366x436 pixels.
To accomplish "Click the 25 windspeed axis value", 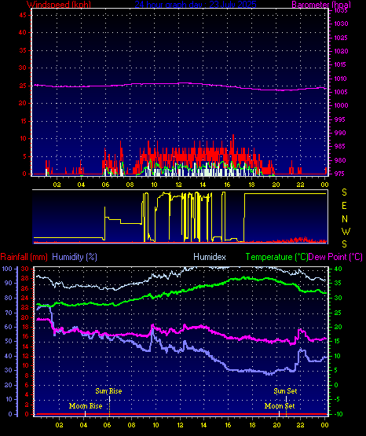I will [x=23, y=86].
